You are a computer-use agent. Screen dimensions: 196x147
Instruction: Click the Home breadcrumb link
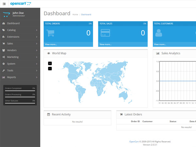[75, 14]
